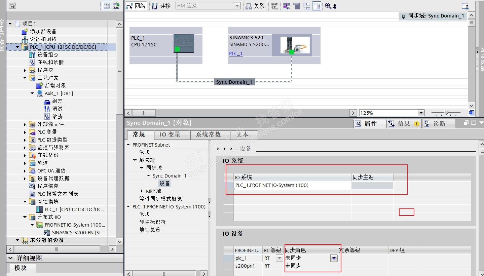The image size is (484, 276).
Task: Click the network view zoom slider
Action: [x=446, y=113]
